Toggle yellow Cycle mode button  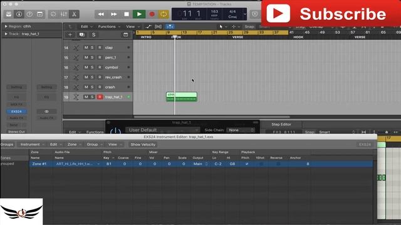coord(164,14)
